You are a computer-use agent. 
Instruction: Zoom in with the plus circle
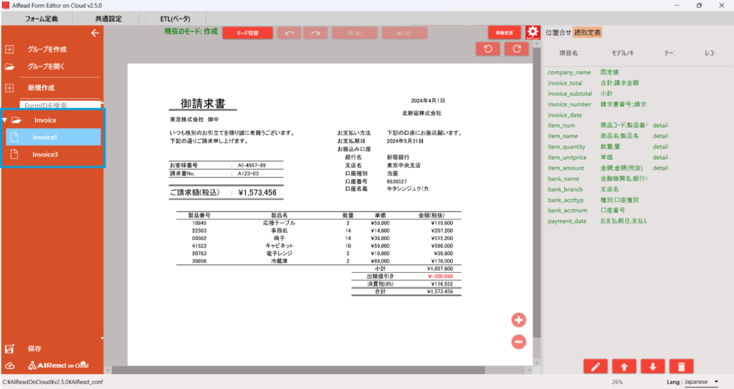[x=518, y=320]
